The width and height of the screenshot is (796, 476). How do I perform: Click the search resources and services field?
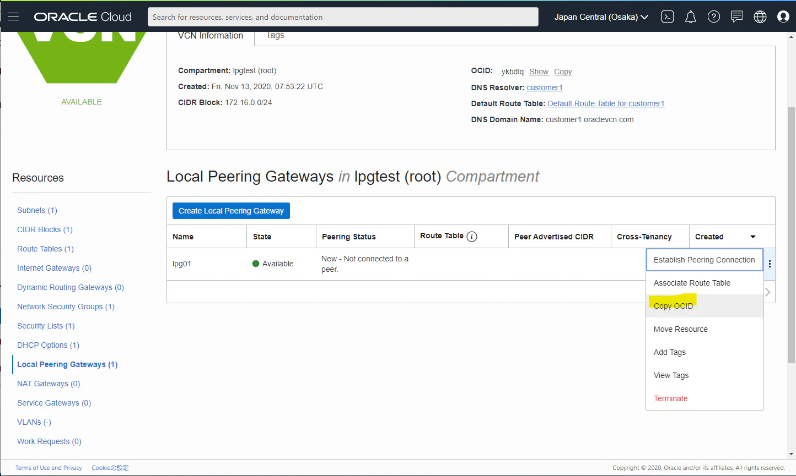pyautogui.click(x=343, y=17)
